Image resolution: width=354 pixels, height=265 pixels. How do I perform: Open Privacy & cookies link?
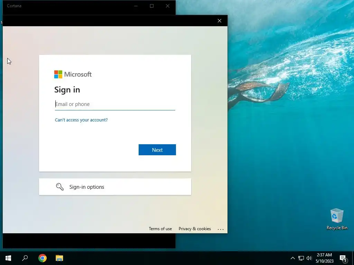(x=195, y=229)
